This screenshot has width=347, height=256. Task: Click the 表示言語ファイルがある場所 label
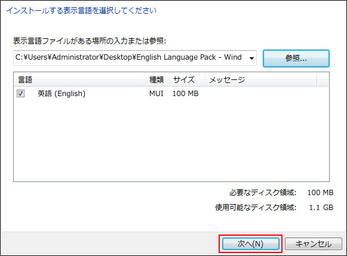tap(90, 41)
